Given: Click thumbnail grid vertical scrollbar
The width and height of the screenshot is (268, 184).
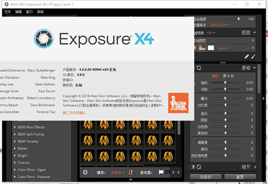Looking at the screenshot, I should 179,128.
